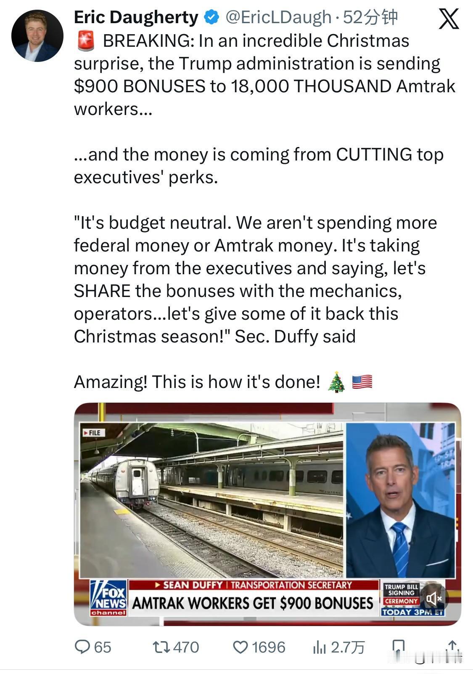Click the 52分钟 timestamp

[370, 17]
